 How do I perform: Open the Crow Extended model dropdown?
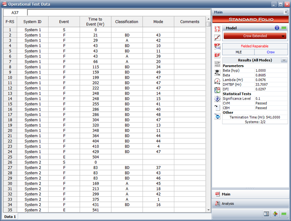point(255,36)
